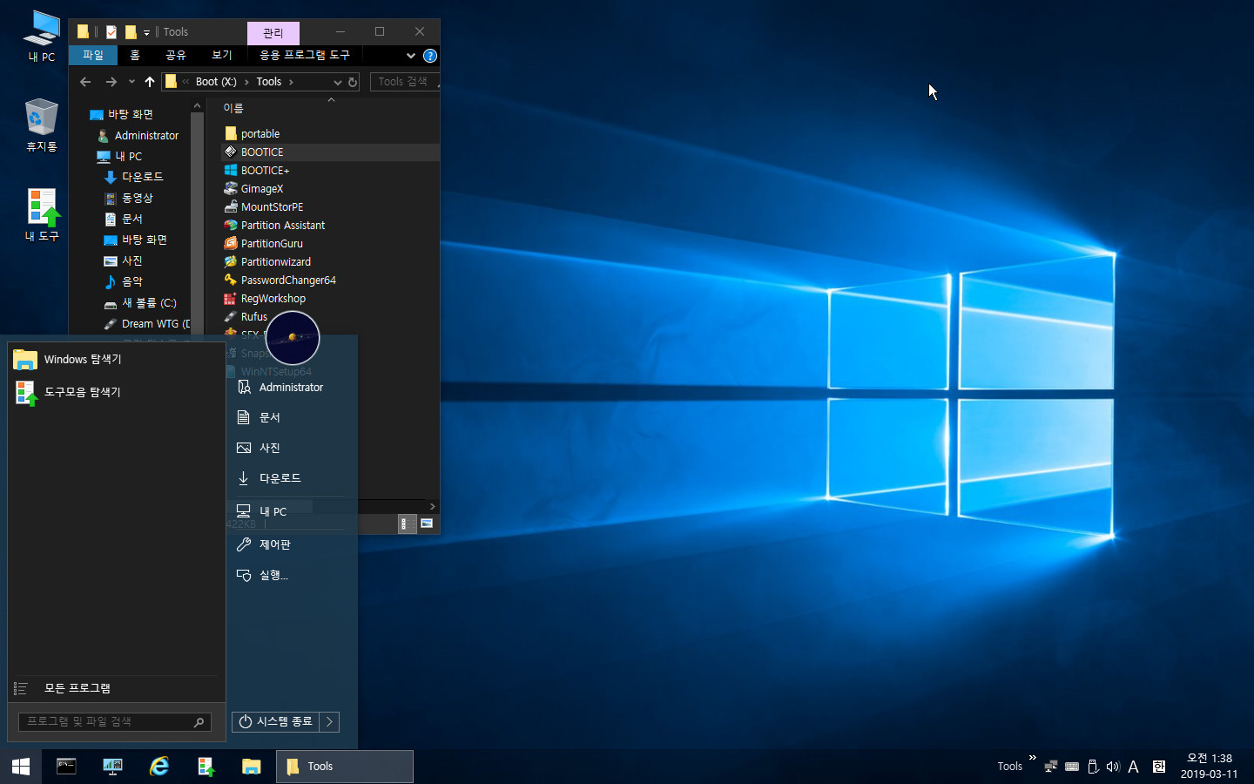
Task: Click the Windows Start button
Action: click(x=21, y=767)
